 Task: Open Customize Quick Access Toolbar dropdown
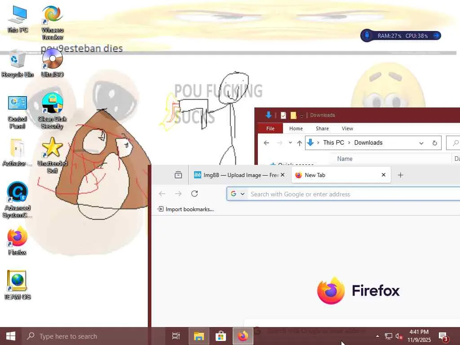coord(301,116)
